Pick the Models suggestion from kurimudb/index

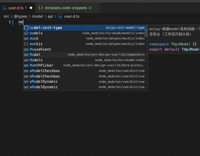click(x=85, y=60)
